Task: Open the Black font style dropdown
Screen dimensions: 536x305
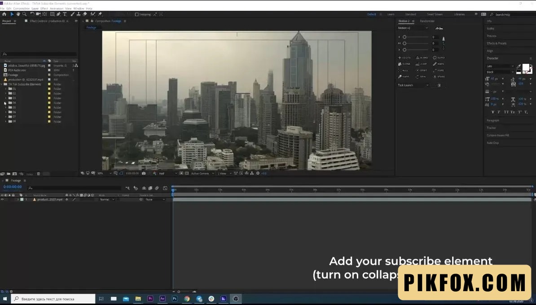Action: [x=500, y=72]
